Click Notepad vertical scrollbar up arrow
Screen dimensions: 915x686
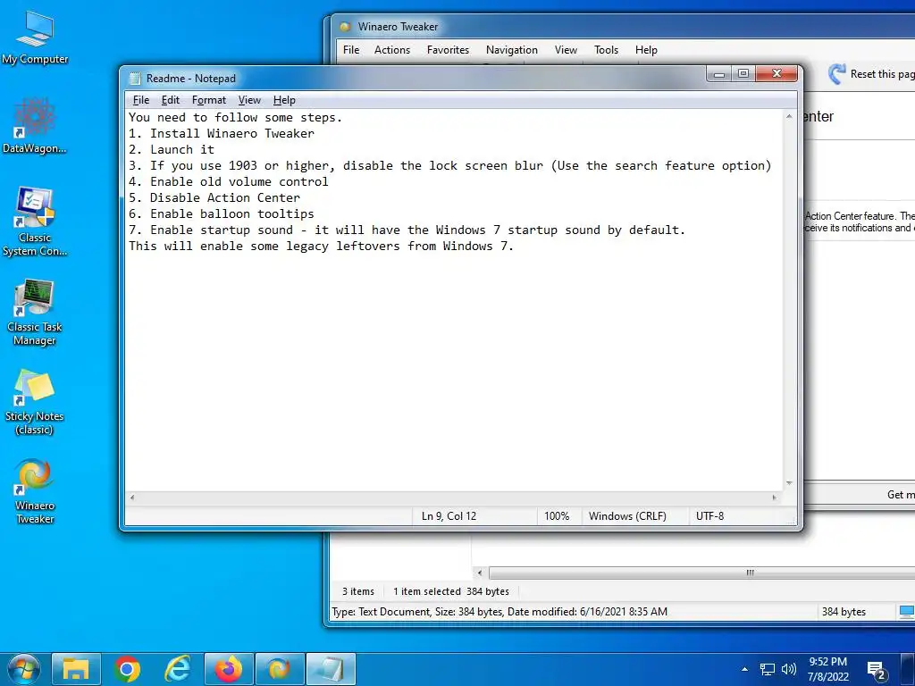(789, 117)
